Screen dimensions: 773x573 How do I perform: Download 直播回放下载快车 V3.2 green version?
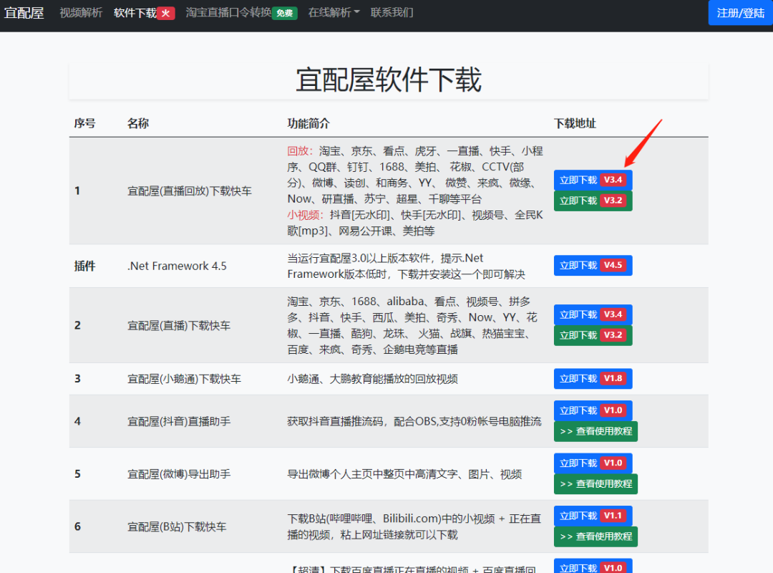coord(593,201)
